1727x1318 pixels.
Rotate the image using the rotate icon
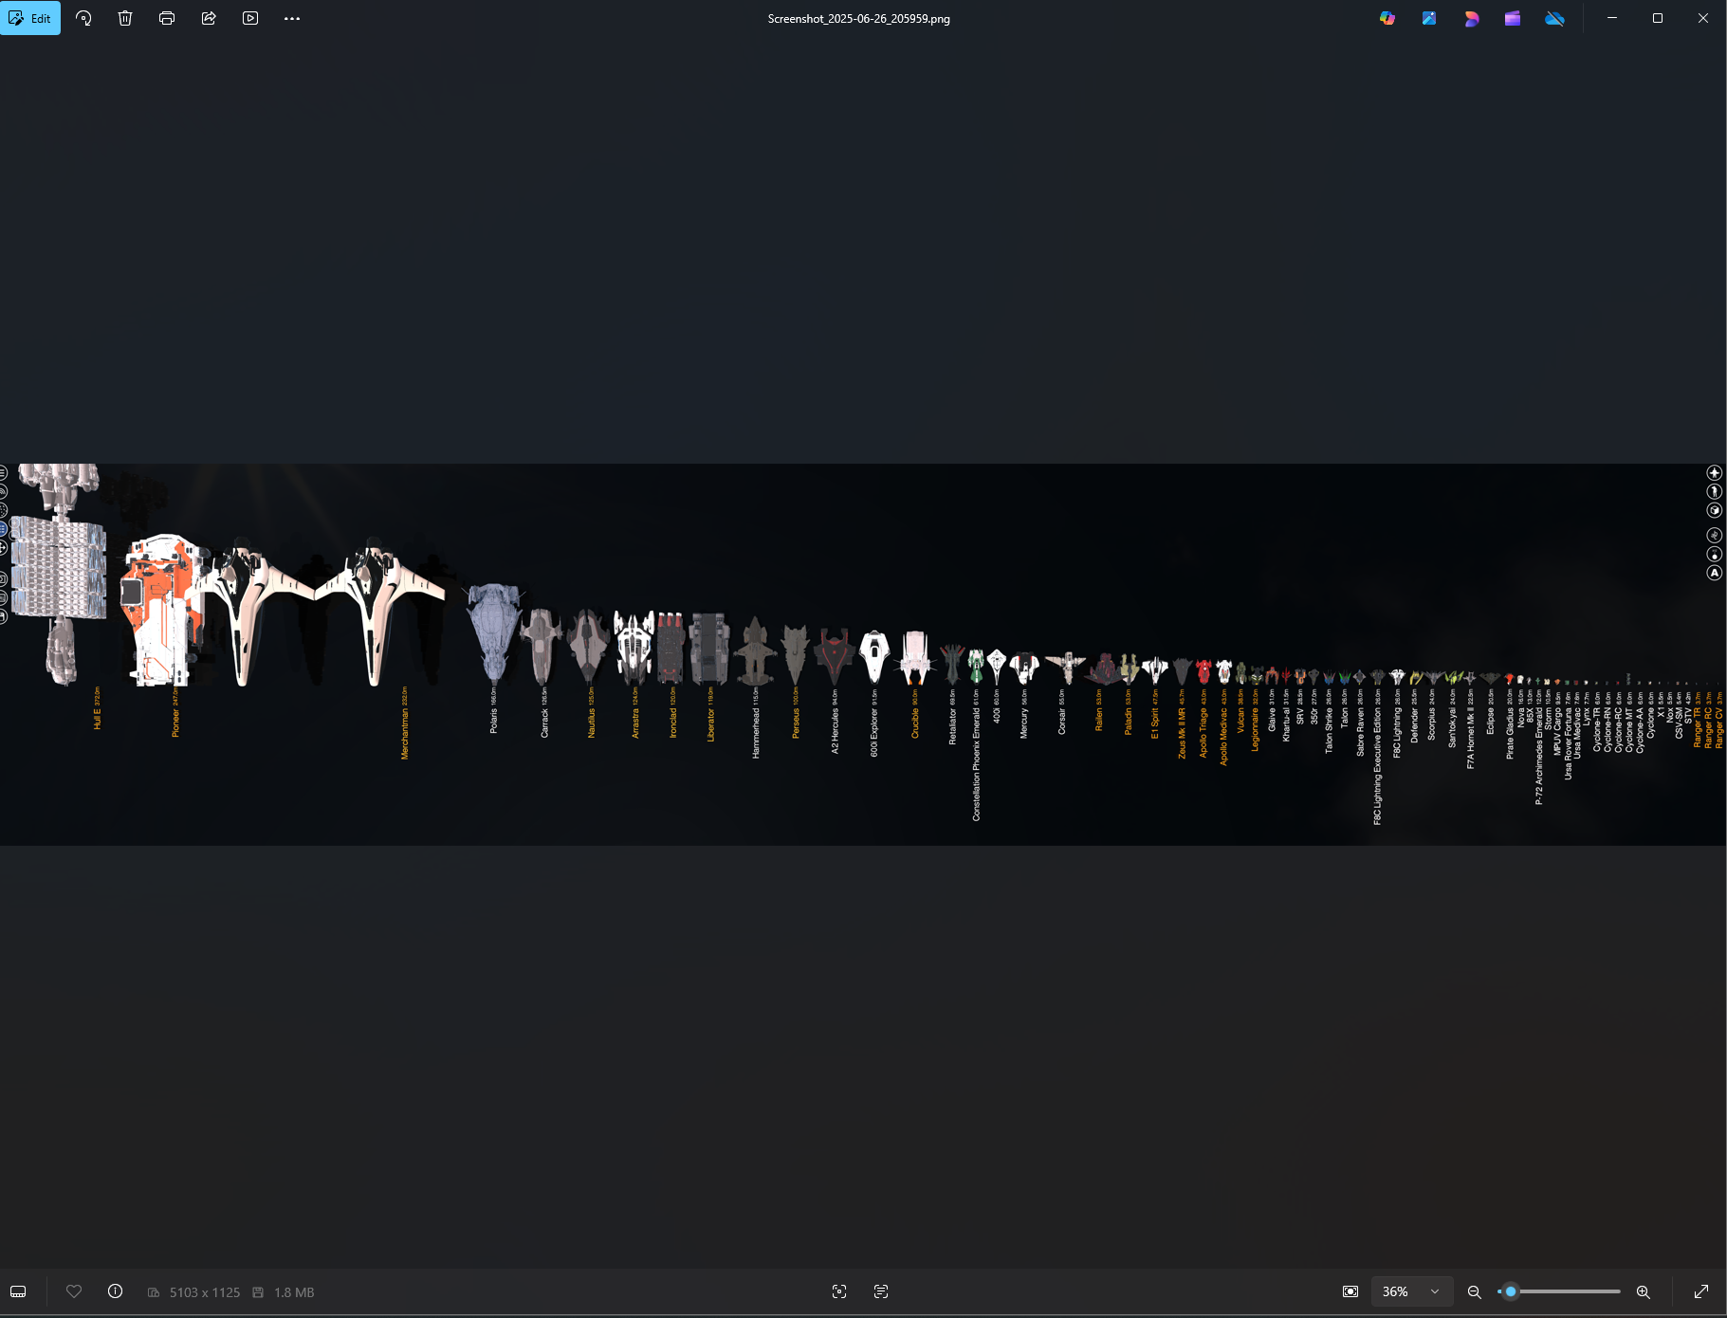click(x=83, y=18)
